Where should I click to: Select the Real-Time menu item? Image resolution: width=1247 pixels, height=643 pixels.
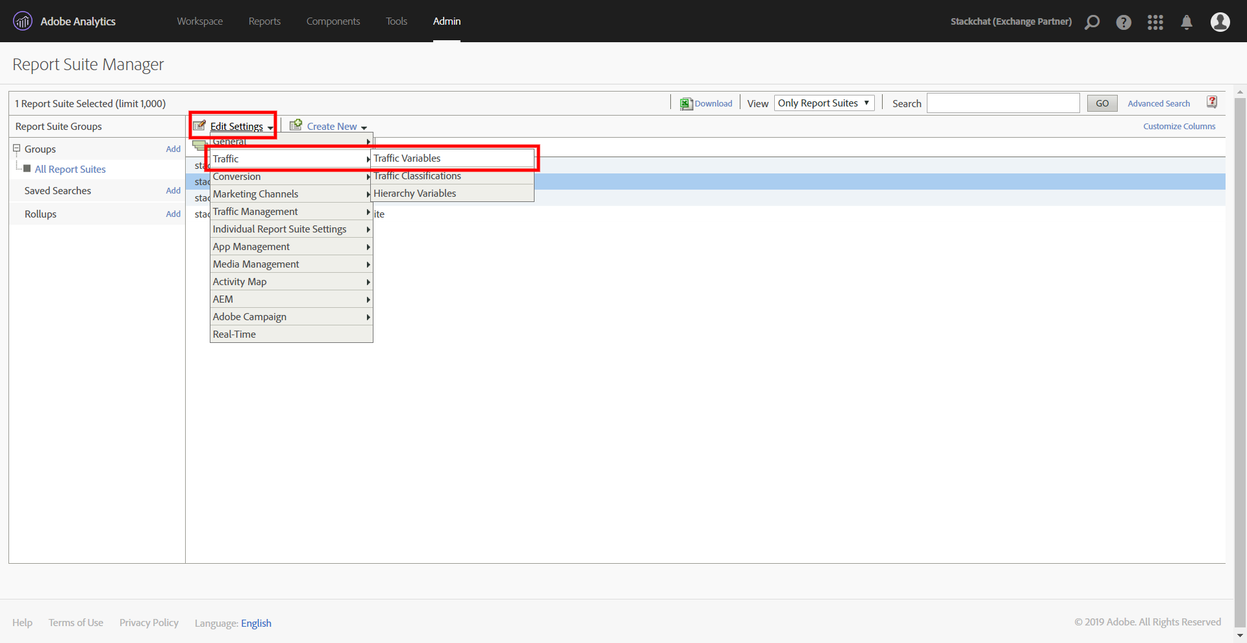(291, 334)
